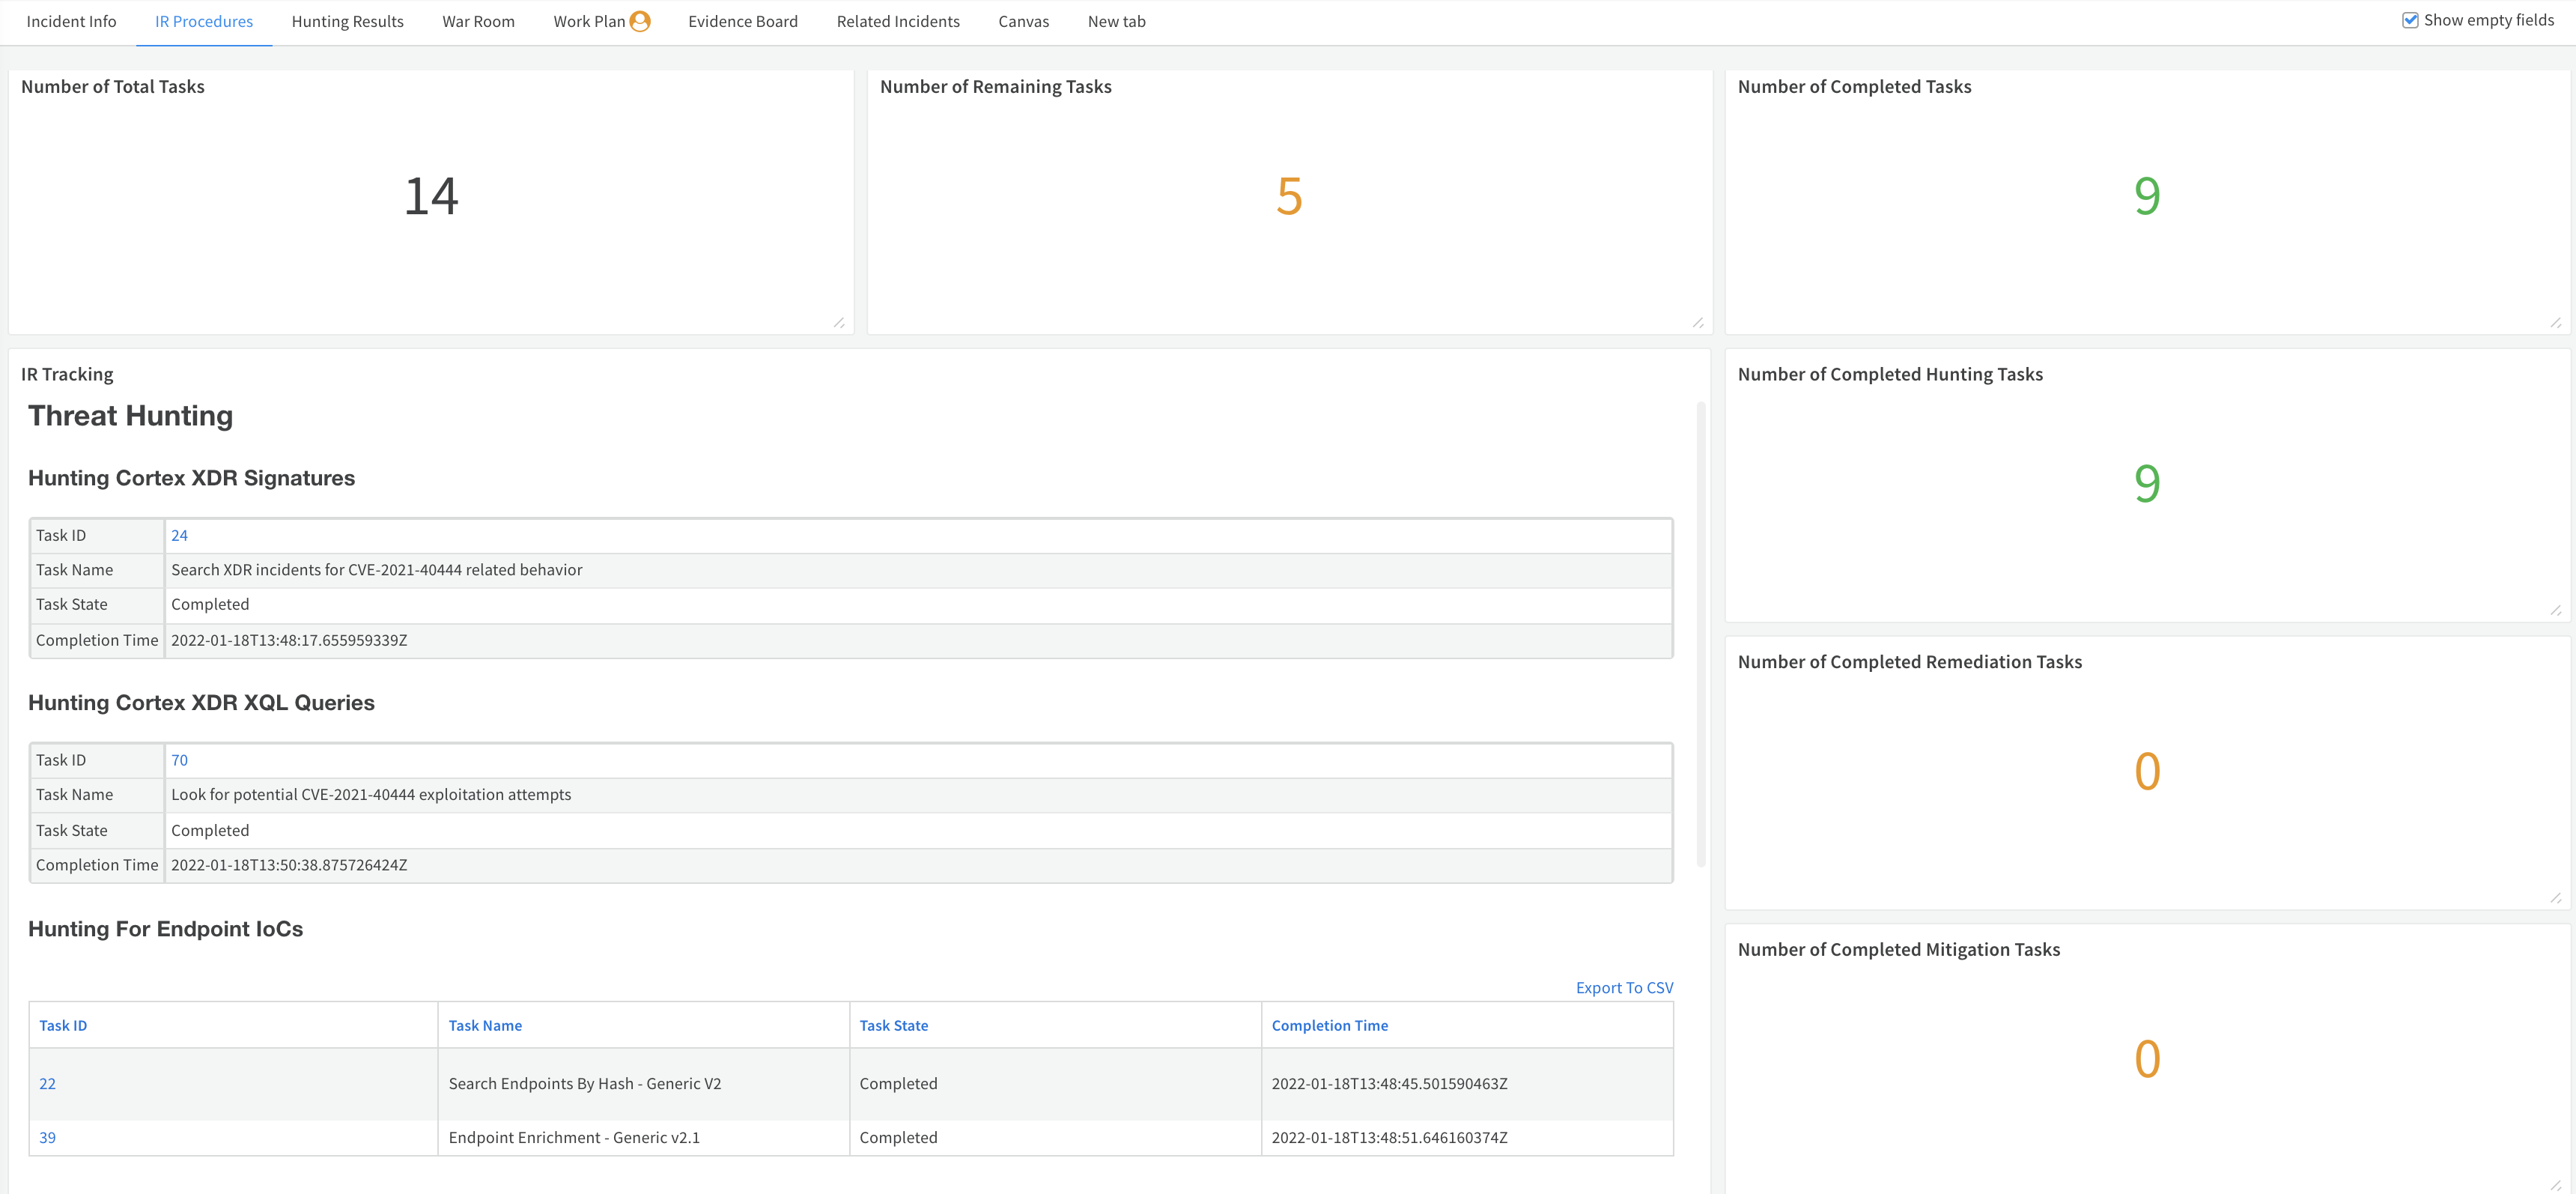Viewport: 2576px width, 1194px height.
Task: Click the IR Tracking vertical scrollbar
Action: click(1700, 634)
